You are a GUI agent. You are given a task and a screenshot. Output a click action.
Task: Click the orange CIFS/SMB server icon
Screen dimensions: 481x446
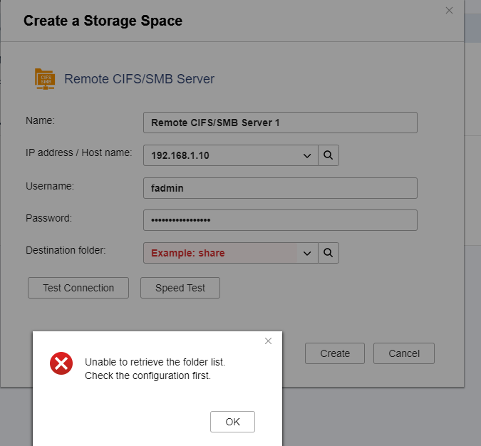(45, 78)
